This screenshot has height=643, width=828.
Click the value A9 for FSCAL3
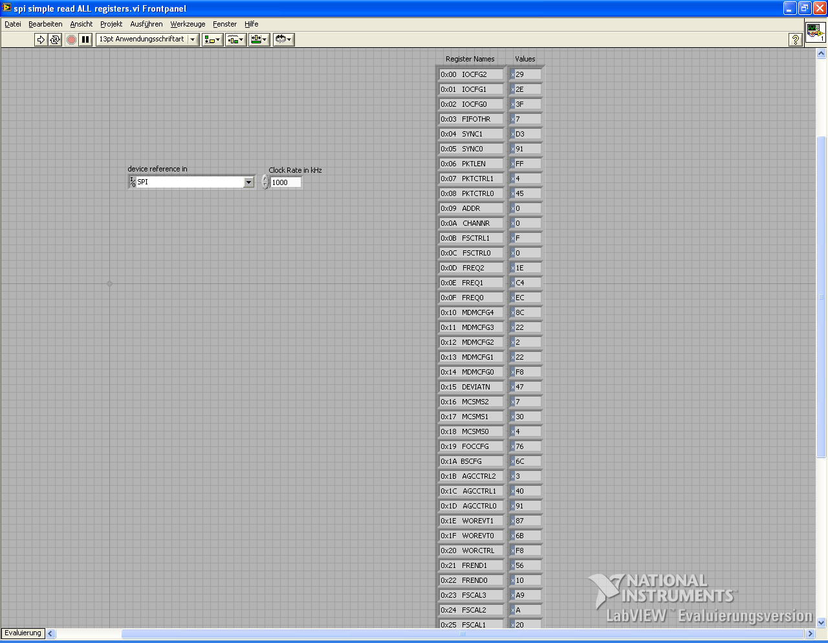pos(528,595)
